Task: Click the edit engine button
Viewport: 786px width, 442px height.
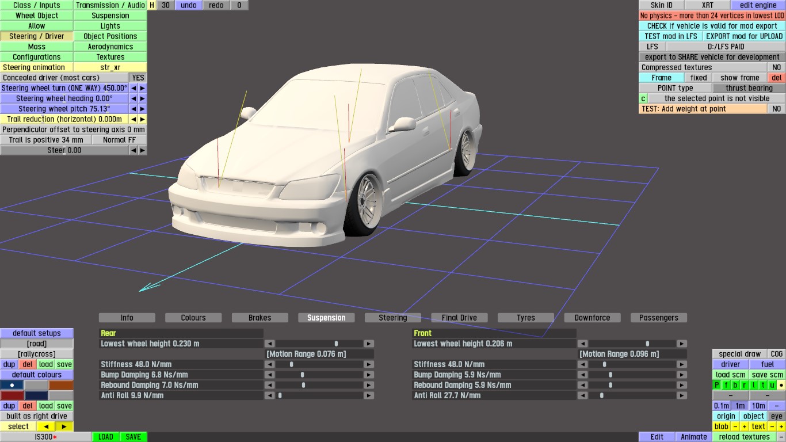Action: click(x=758, y=5)
